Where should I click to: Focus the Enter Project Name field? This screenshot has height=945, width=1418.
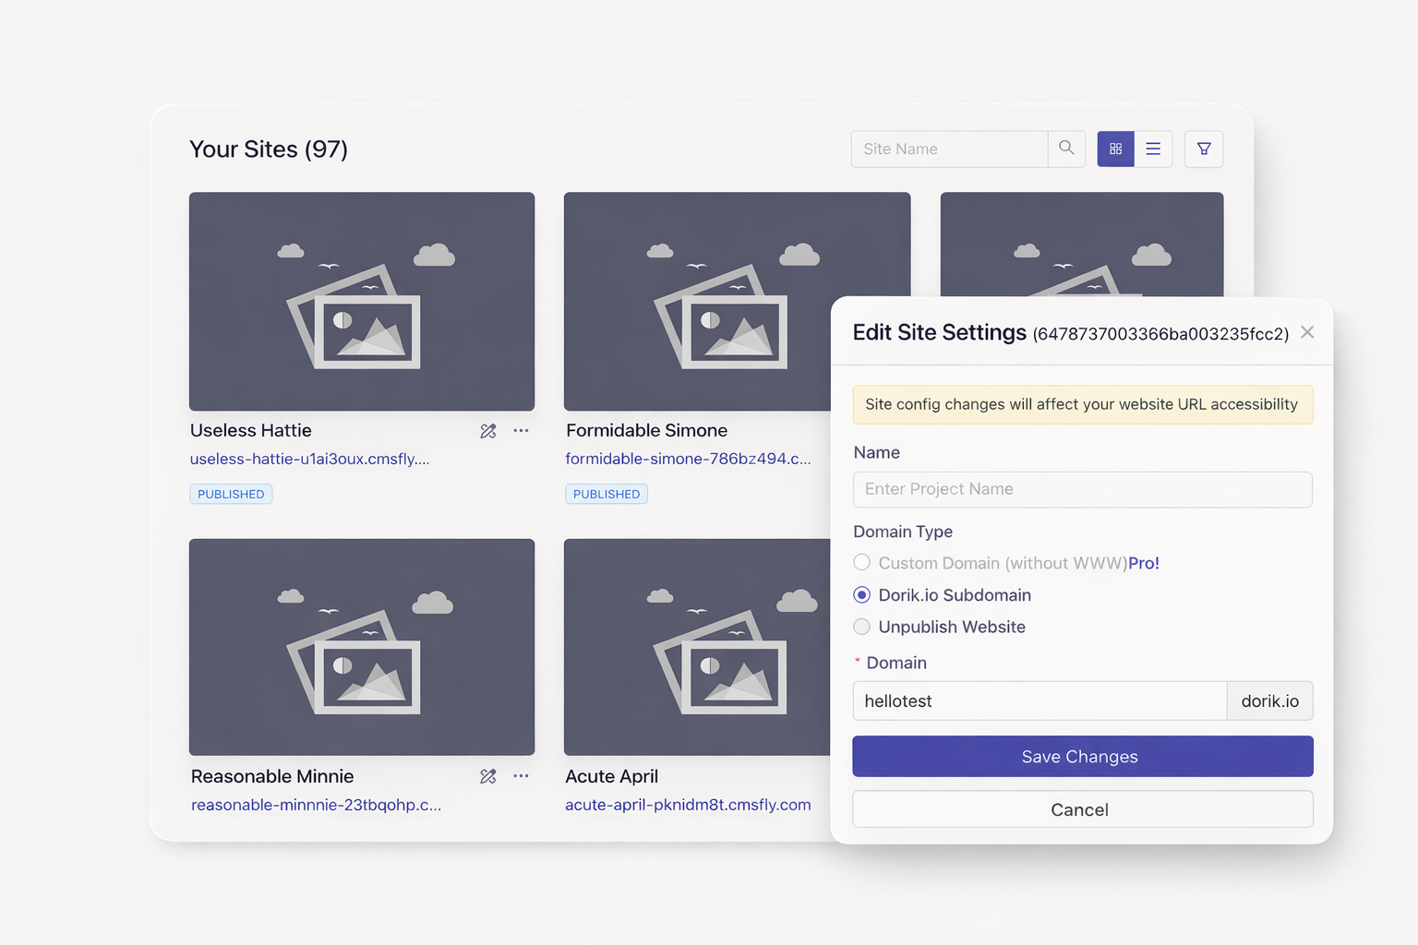pos(1082,490)
